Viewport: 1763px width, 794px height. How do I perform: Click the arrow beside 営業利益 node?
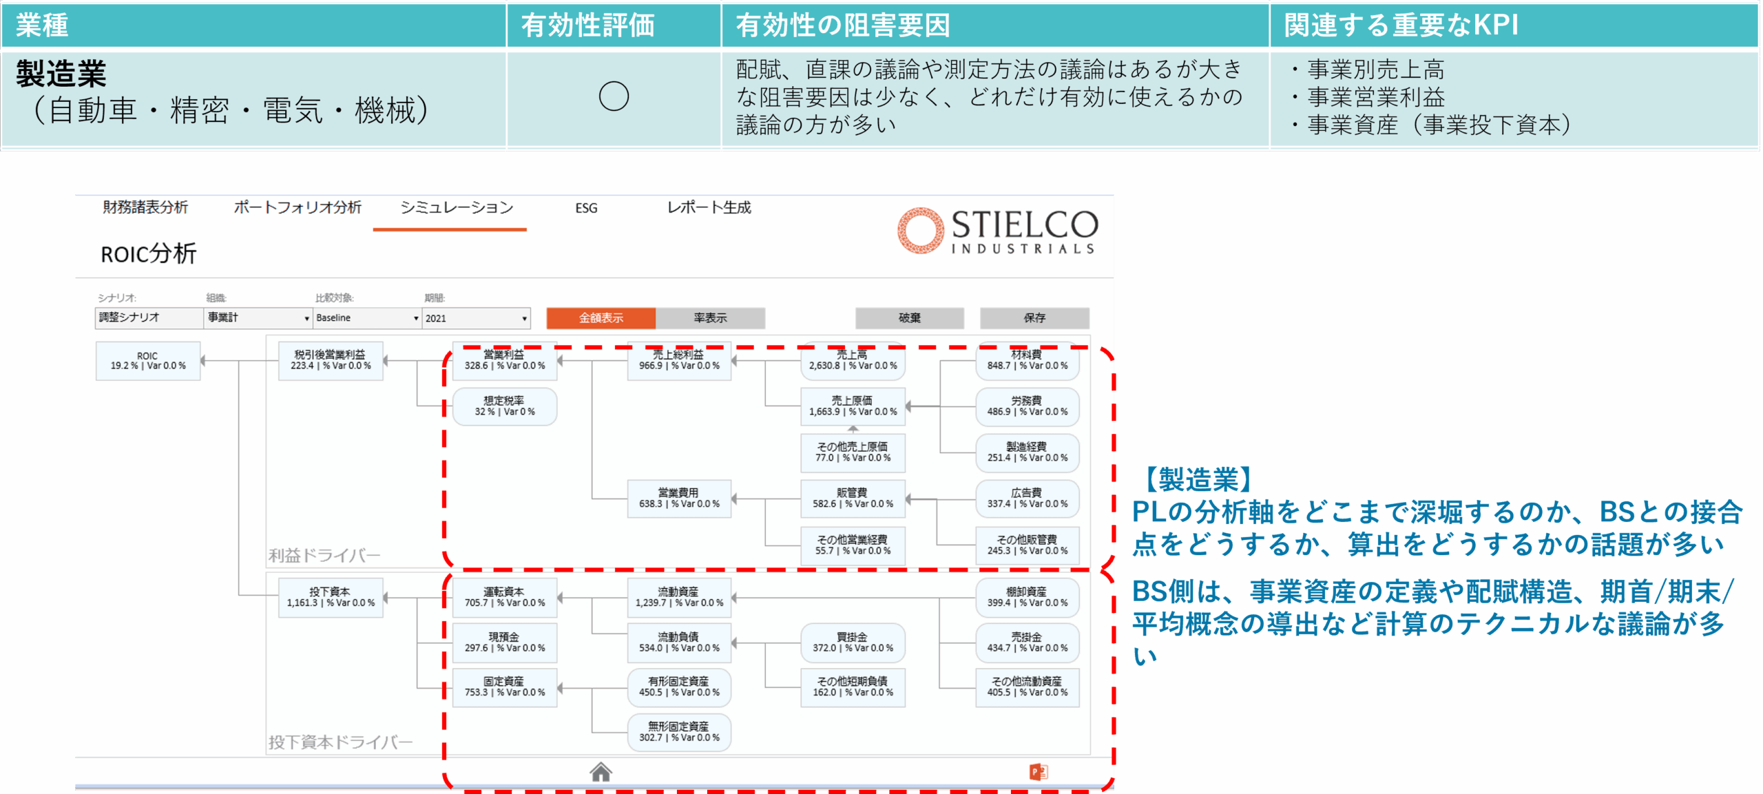point(560,360)
